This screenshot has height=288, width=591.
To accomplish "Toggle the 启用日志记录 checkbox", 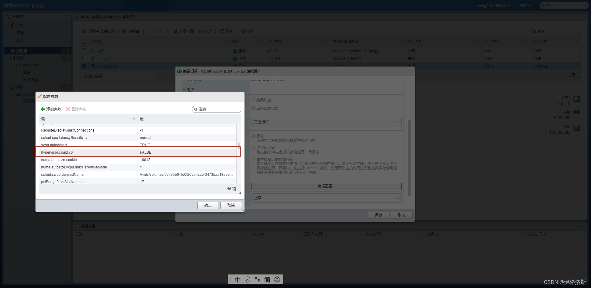I will (254, 108).
